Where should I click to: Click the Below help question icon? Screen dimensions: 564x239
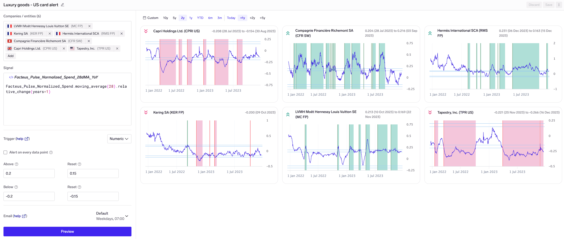[x=16, y=187]
